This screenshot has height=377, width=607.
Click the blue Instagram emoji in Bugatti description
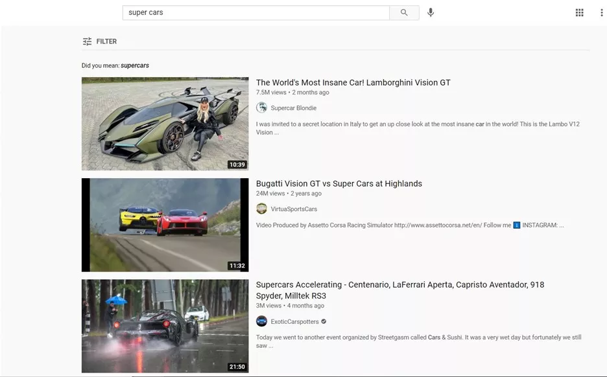516,225
